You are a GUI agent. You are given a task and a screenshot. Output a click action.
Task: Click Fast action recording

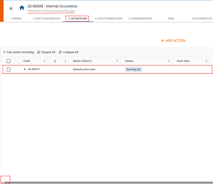pyautogui.click(x=18, y=52)
